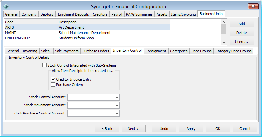Switch to the Invoicing sub-tab
This screenshot has height=137, width=262.
pyautogui.click(x=30, y=51)
